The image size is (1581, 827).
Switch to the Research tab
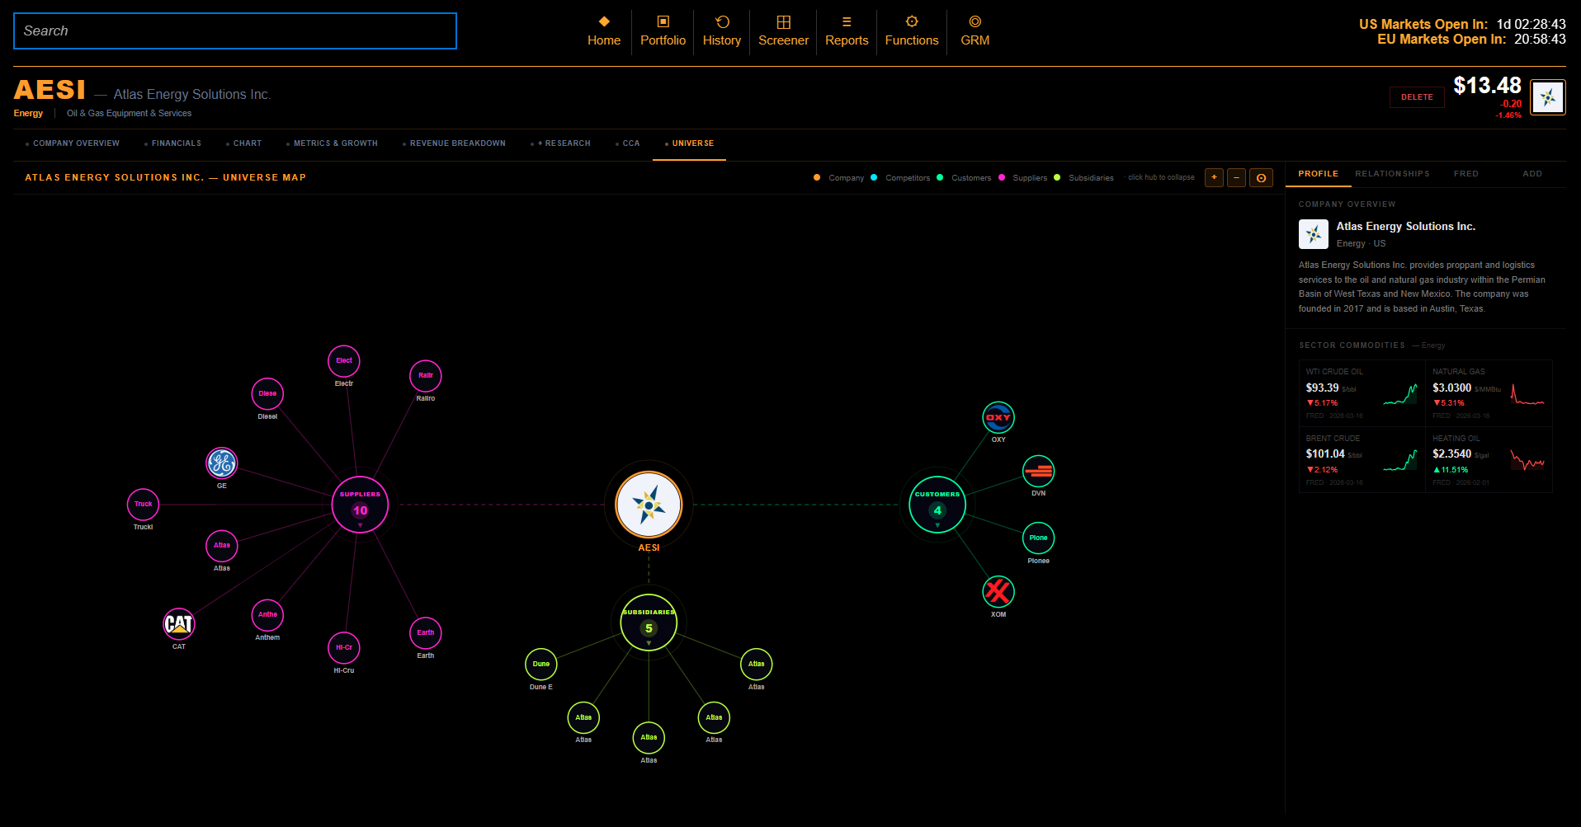pos(561,143)
